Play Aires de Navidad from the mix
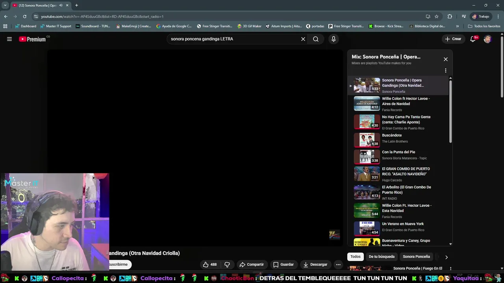Image resolution: width=504 pixels, height=283 pixels. pyautogui.click(x=398, y=104)
